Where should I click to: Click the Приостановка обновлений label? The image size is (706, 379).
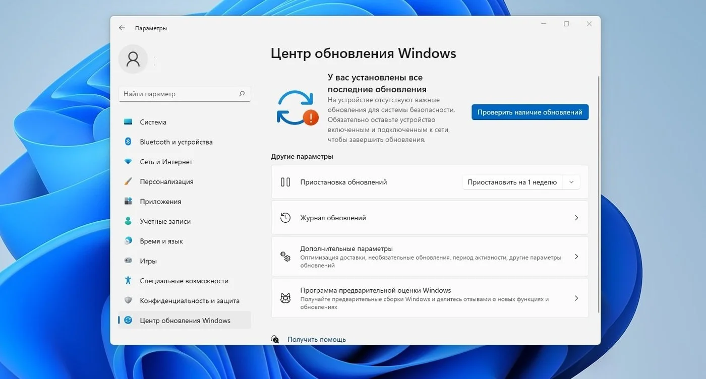tap(343, 182)
